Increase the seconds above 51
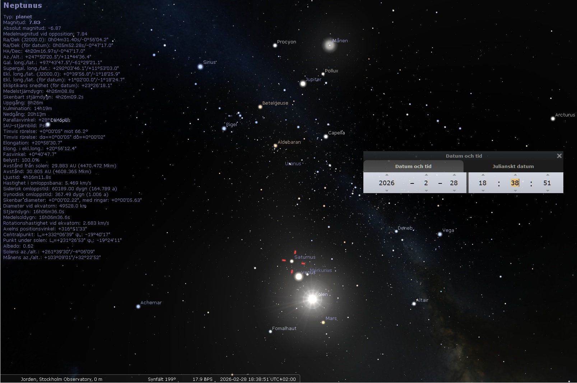Viewport: 577px width, 383px height. click(548, 175)
